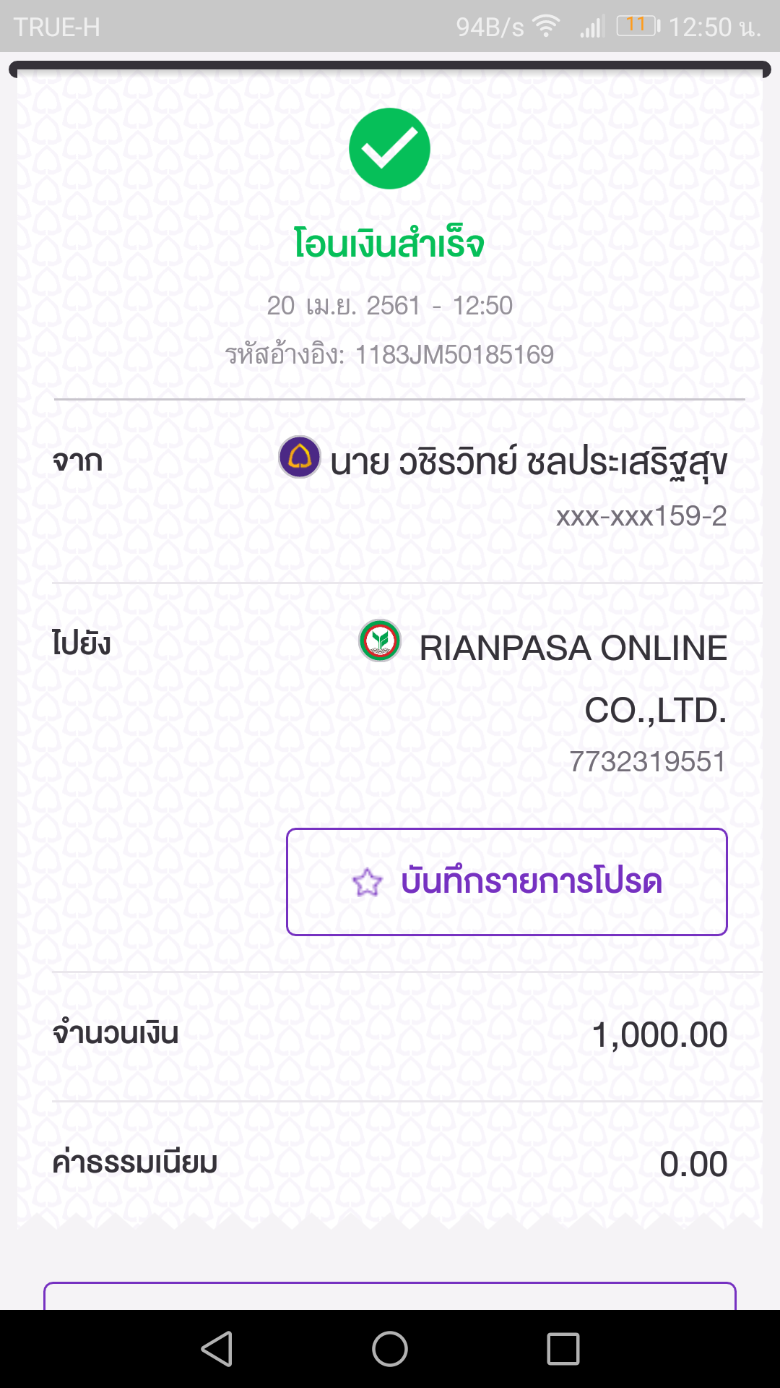Tap the Android back triangle icon
Screen dimensions: 780x1388
[x=217, y=1349]
